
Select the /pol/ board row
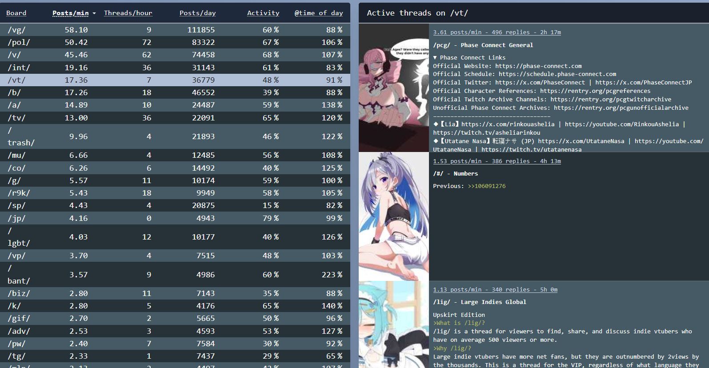point(175,42)
